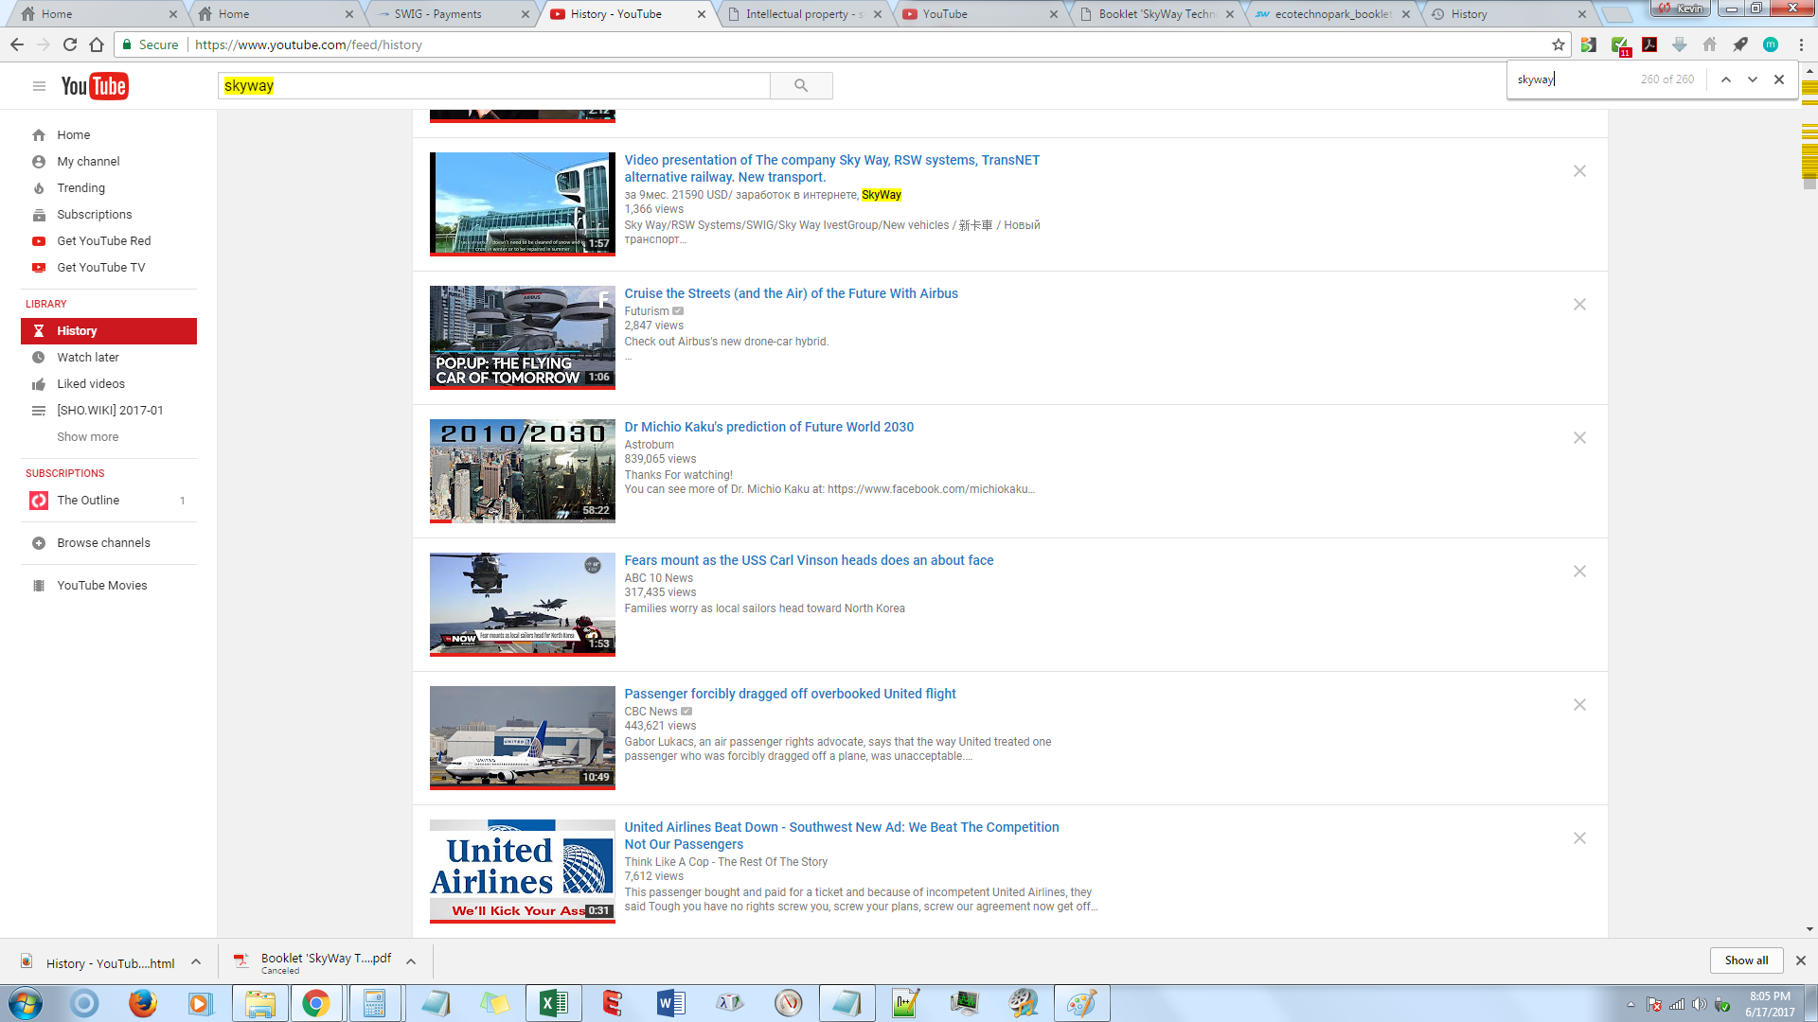Open Fears mount USS Carl Vinson title
The height and width of the screenshot is (1022, 1818).
(809, 560)
